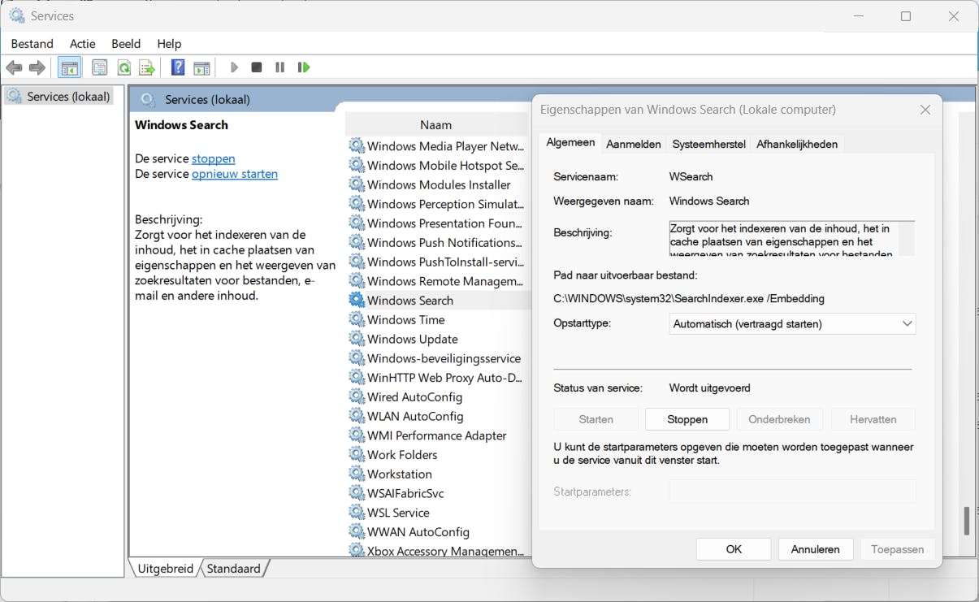This screenshot has height=602, width=979.
Task: Click the Naam column header
Action: click(x=436, y=124)
